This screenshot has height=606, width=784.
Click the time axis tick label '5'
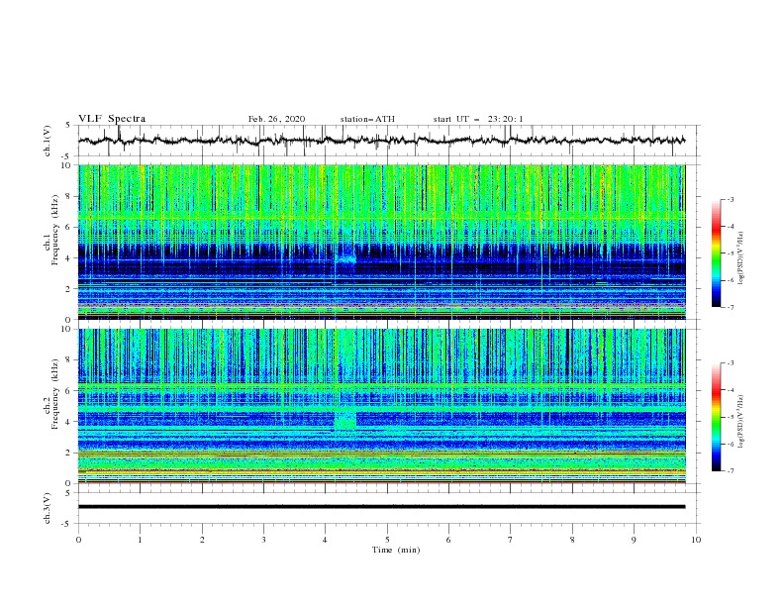[387, 540]
